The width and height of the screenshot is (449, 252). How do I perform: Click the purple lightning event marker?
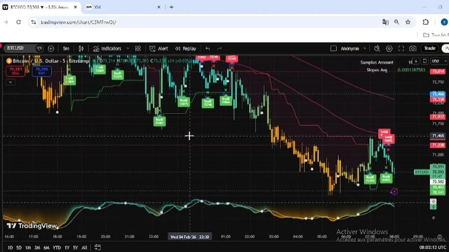[x=394, y=191]
